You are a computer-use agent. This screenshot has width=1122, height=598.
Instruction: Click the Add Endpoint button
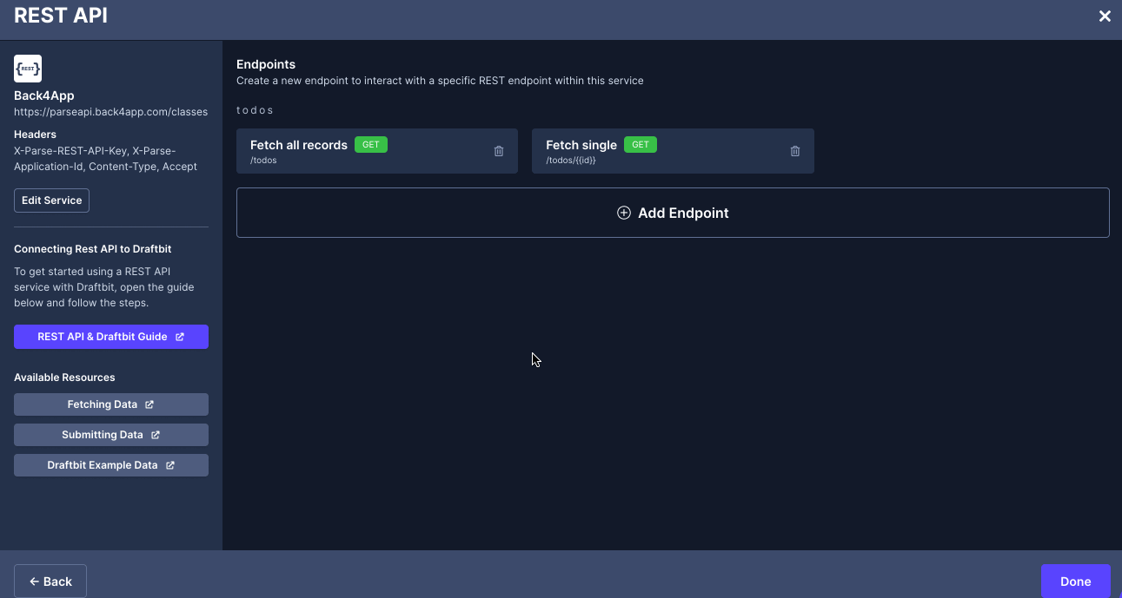click(673, 213)
